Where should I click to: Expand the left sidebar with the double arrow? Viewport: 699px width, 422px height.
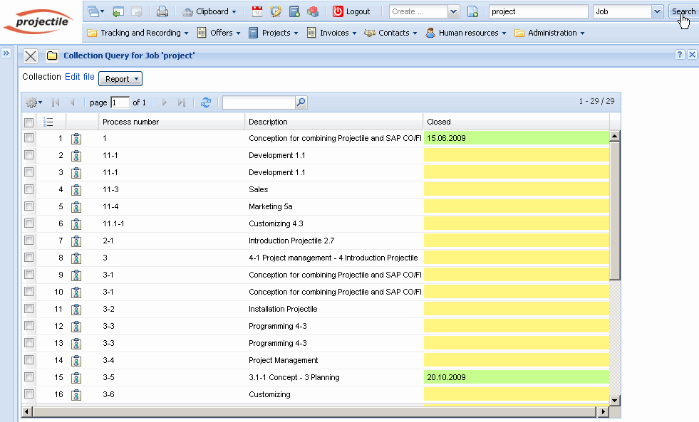[x=6, y=53]
